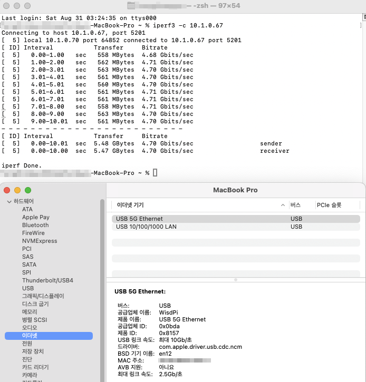The width and height of the screenshot is (366, 382).
Task: Zoom the System Information window with green button
Action: click(x=28, y=190)
